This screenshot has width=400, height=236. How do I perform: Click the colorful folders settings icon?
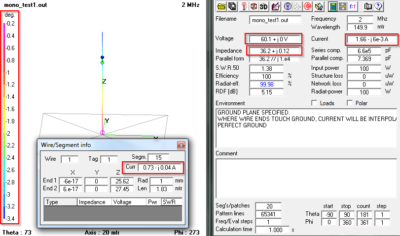tap(319, 6)
